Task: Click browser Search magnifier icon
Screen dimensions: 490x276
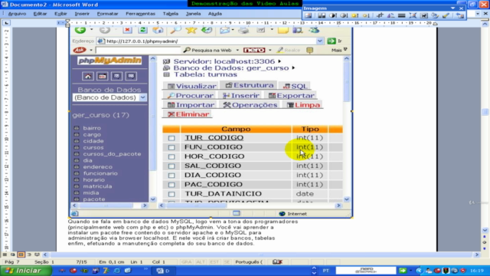Action: point(175,30)
